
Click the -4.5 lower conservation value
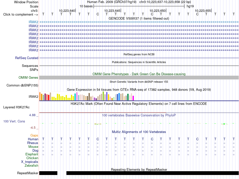click(33, 128)
